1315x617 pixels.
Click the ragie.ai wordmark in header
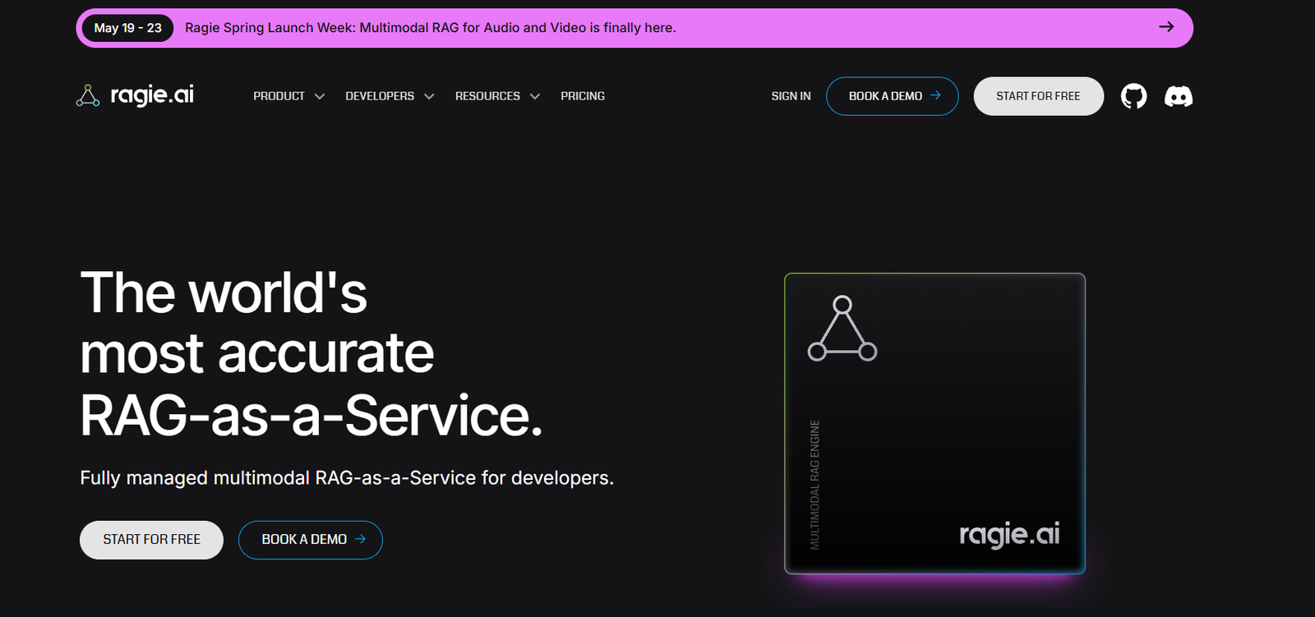(x=152, y=95)
